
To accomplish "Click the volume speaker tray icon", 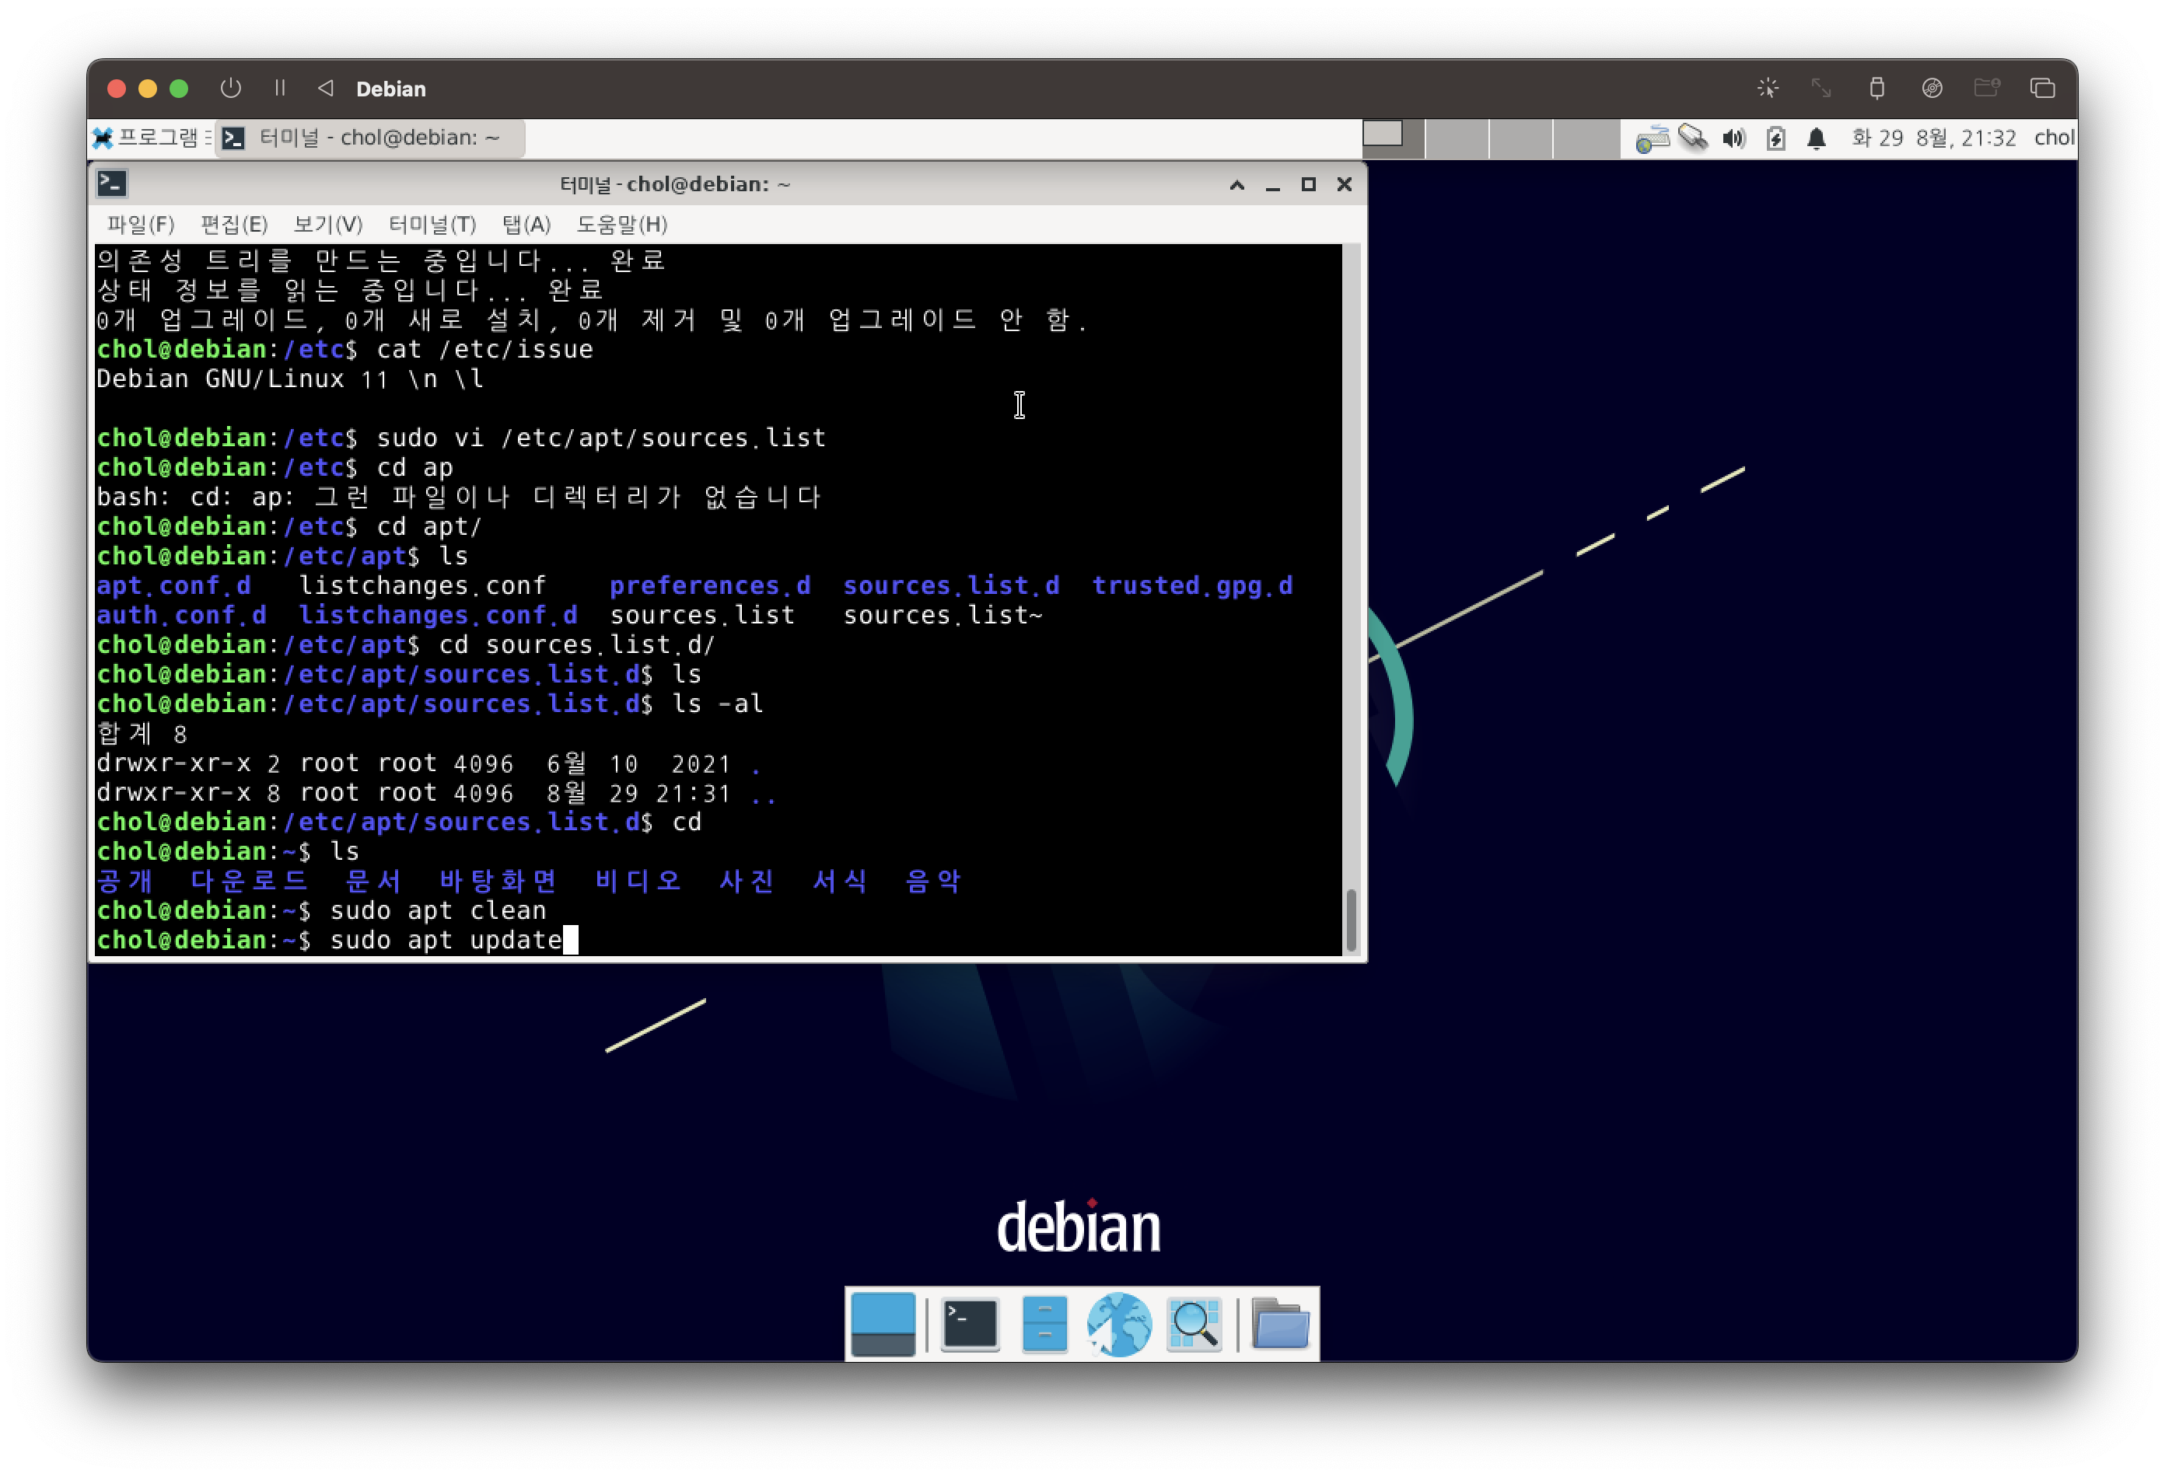I will click(1733, 138).
